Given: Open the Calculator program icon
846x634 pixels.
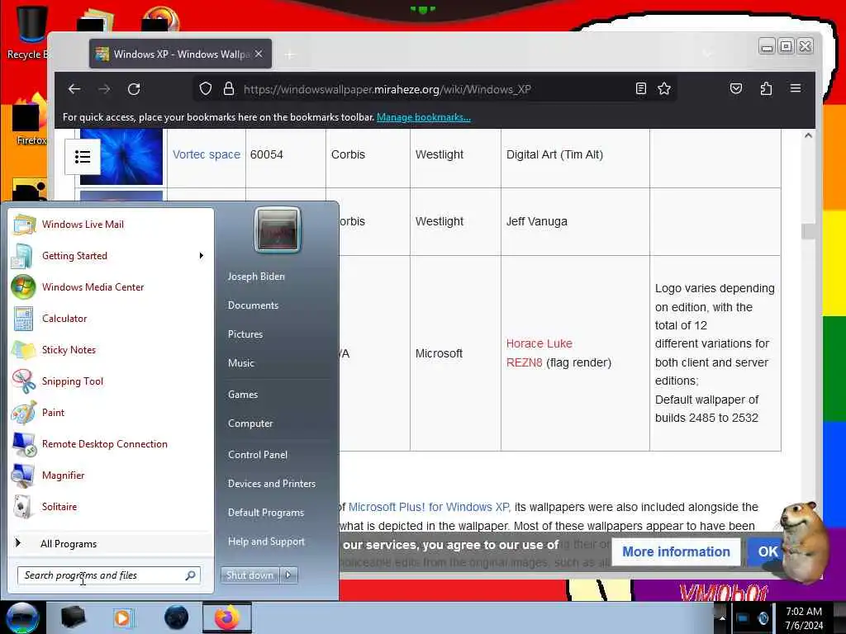Looking at the screenshot, I should click(23, 318).
